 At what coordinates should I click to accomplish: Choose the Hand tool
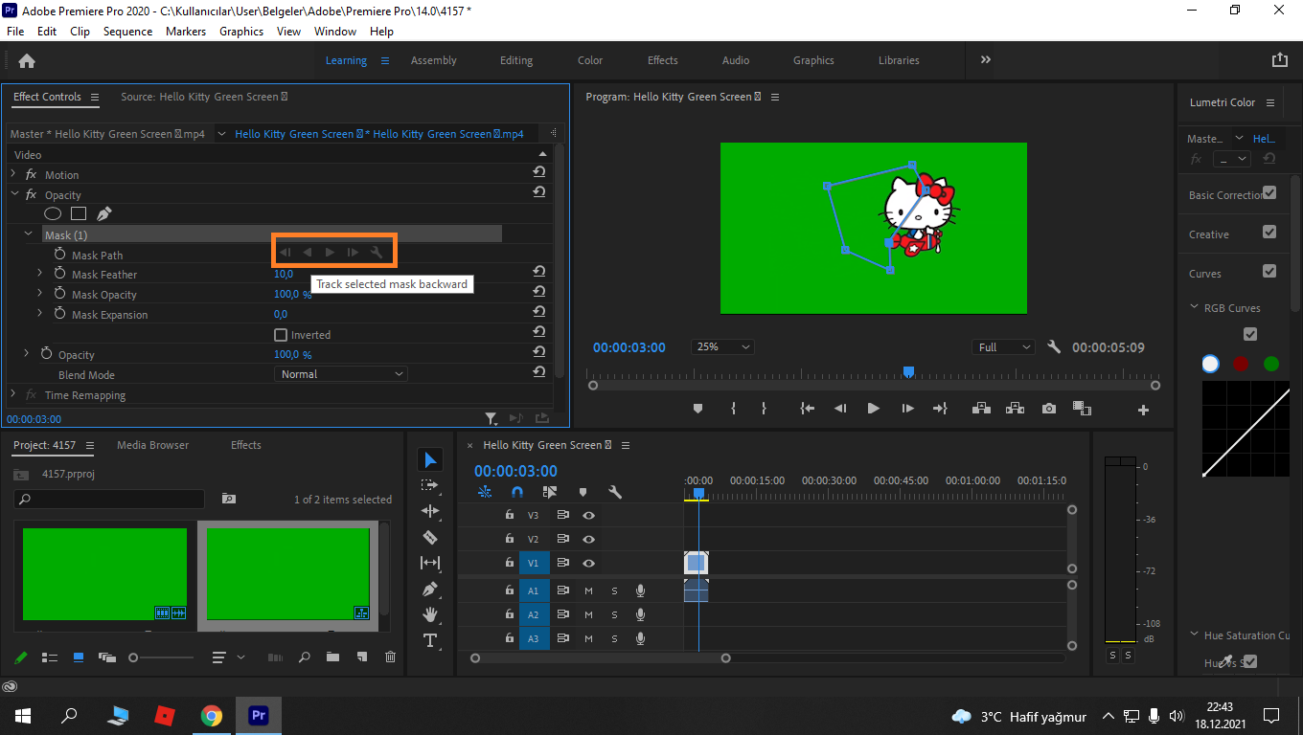pyautogui.click(x=430, y=614)
